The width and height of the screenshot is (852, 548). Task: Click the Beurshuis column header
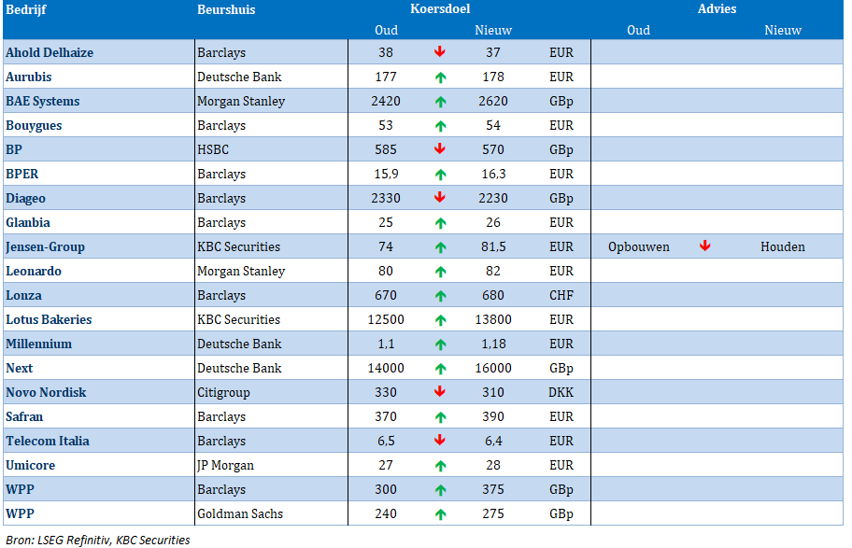(226, 9)
